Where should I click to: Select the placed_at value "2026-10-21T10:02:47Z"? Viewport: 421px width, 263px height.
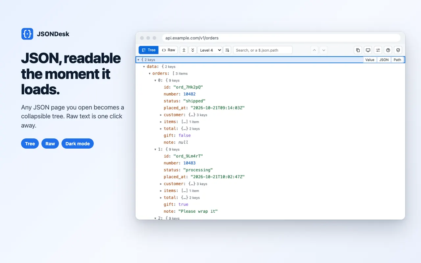(217, 177)
